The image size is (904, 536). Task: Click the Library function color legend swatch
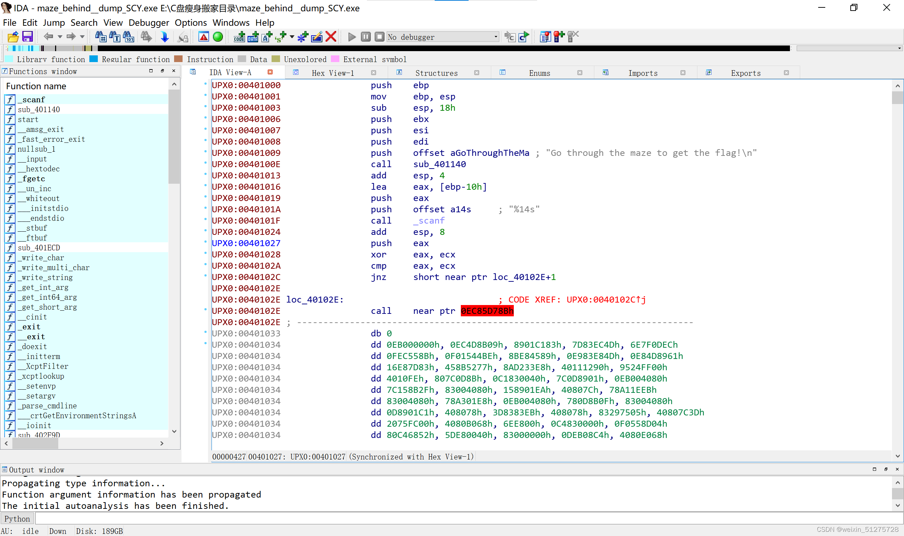[x=9, y=59]
